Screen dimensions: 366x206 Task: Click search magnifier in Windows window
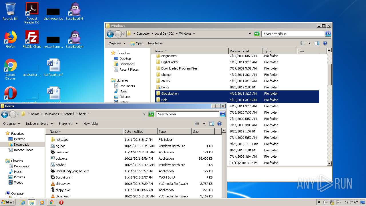(x=328, y=34)
